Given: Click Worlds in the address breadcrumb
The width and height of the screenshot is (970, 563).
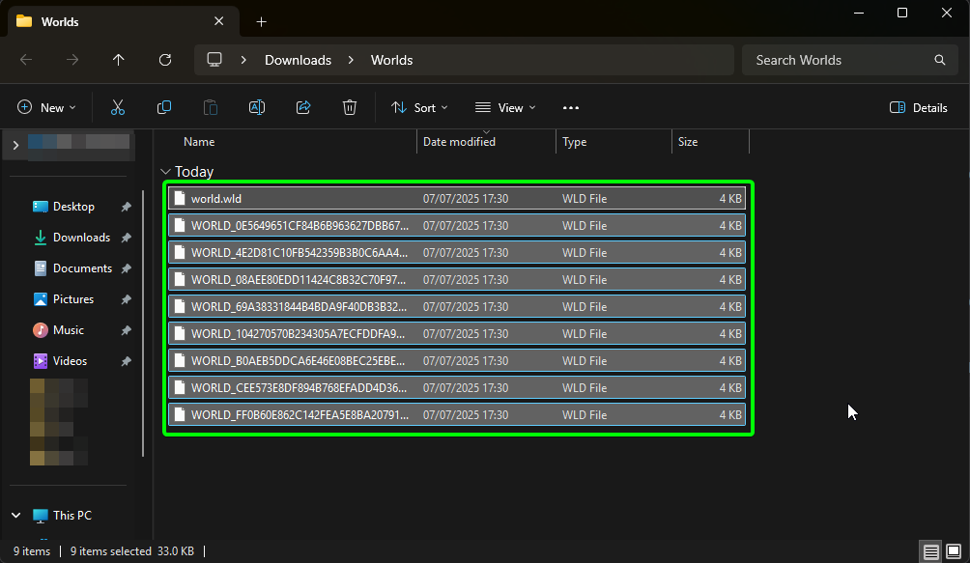Looking at the screenshot, I should pyautogui.click(x=391, y=60).
